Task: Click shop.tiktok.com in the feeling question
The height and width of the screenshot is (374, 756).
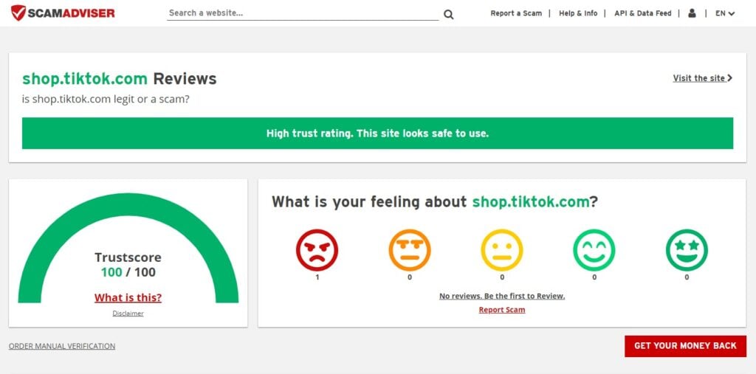Action: pyautogui.click(x=531, y=201)
